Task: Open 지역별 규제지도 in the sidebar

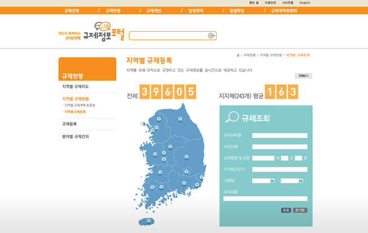Action: tap(75, 86)
